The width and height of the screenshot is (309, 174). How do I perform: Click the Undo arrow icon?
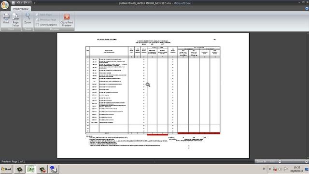point(18,3)
